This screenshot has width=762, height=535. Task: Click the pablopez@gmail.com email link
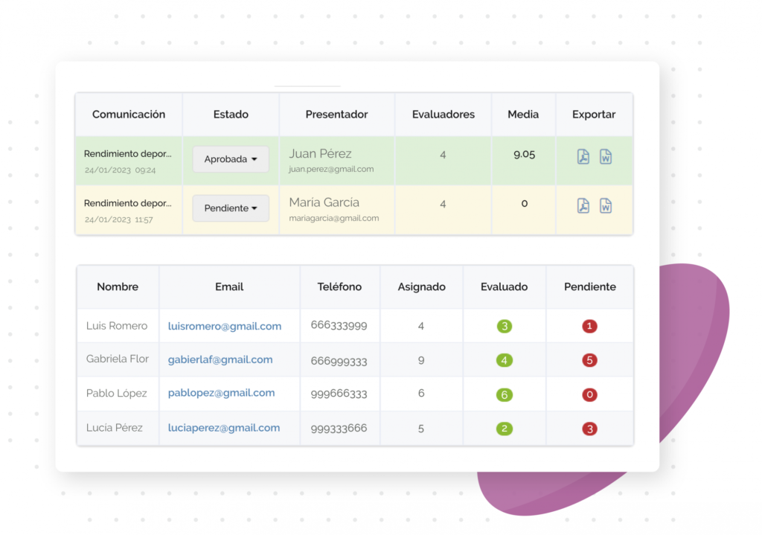[x=221, y=393]
